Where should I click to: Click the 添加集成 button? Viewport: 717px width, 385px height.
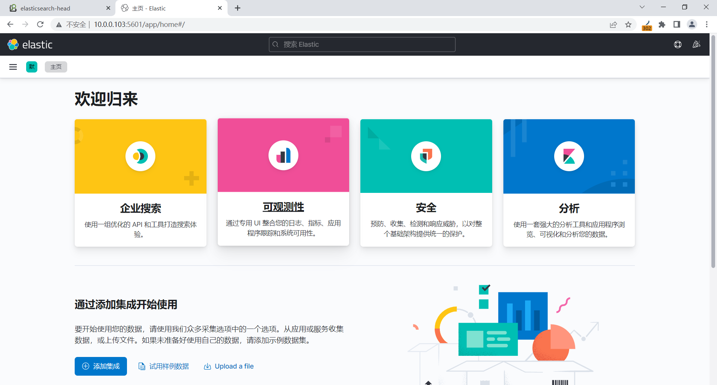101,366
